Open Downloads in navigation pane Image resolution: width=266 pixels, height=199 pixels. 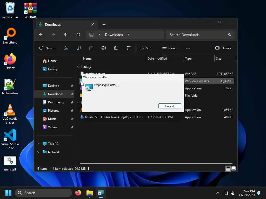(55, 94)
